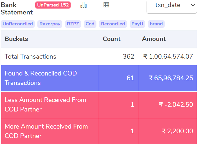The width and height of the screenshot is (197, 146).
Task: Select the Razorpay filter tag
Action: (50, 24)
